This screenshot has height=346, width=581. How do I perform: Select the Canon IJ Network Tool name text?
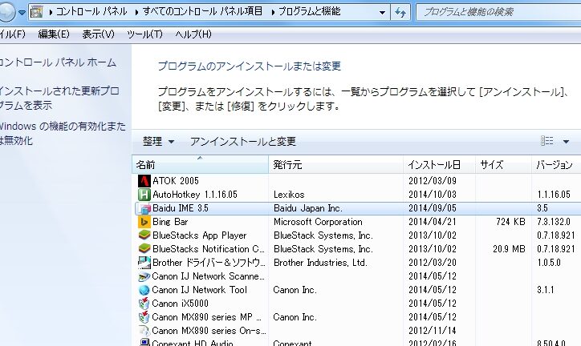(x=199, y=290)
